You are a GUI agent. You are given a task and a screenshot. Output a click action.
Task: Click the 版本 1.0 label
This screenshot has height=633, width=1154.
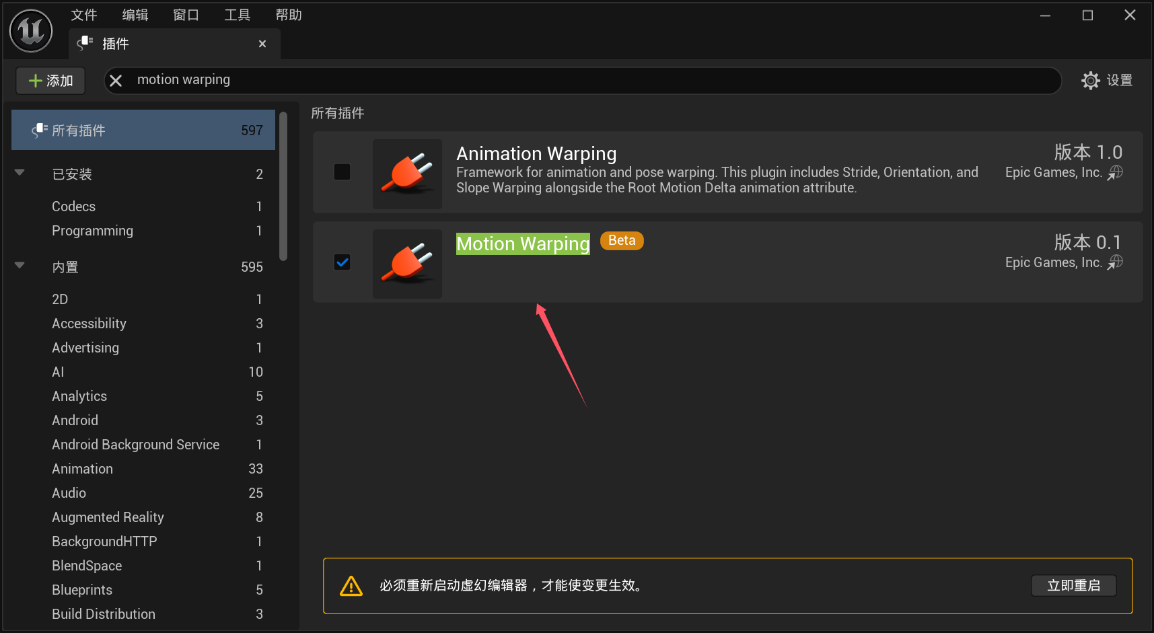[x=1088, y=152]
